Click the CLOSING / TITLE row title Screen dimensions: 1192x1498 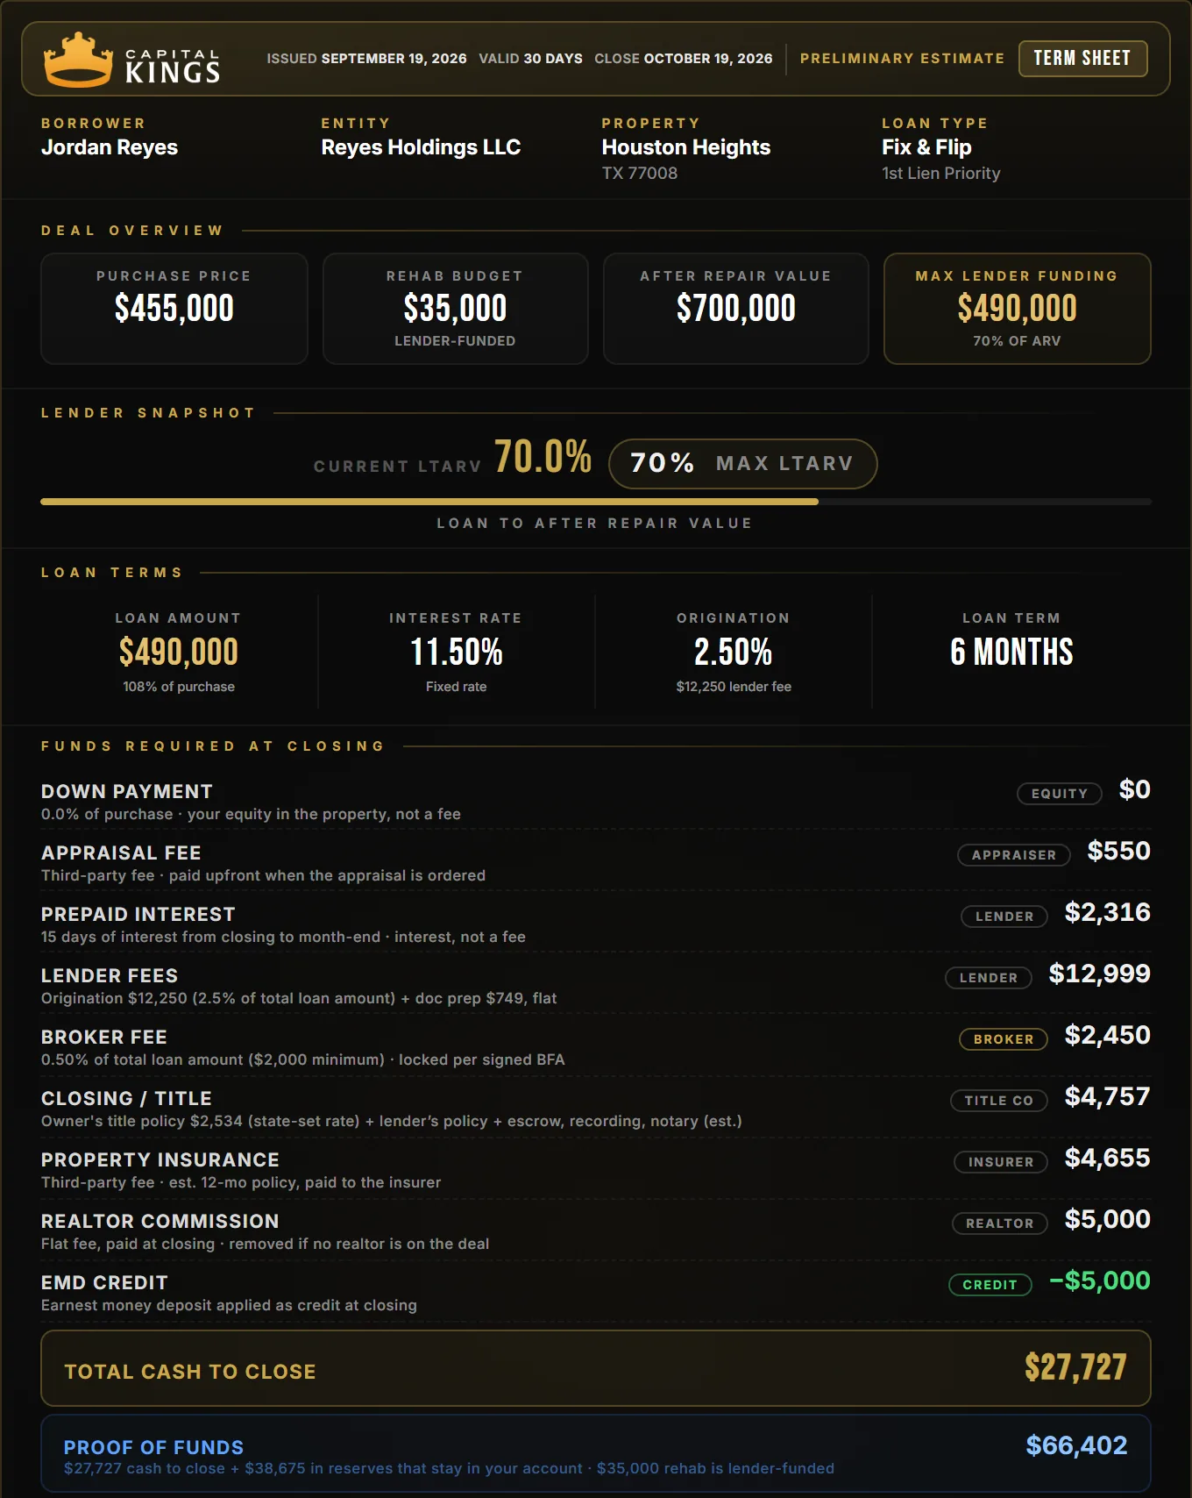tap(127, 1099)
